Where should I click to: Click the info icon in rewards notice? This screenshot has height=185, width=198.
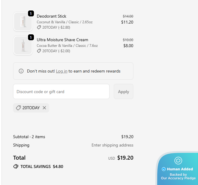pos(21,71)
